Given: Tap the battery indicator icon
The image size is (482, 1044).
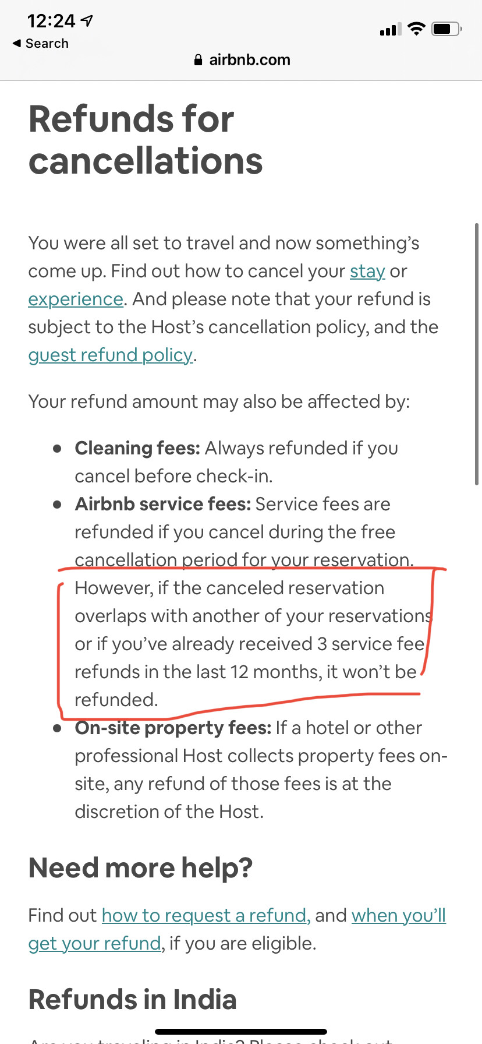Looking at the screenshot, I should pos(446,29).
